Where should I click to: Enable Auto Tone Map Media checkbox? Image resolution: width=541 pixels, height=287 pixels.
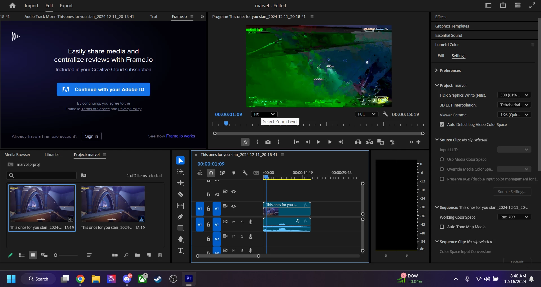pos(442,227)
